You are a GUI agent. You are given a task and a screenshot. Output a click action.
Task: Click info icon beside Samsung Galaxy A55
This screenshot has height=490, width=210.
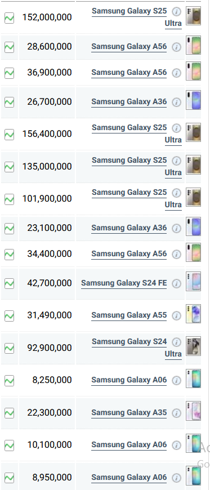point(177,316)
